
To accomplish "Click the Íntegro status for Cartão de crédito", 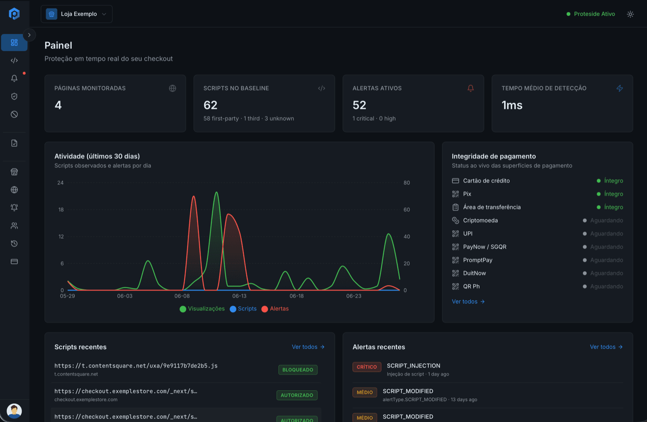I will (609, 181).
